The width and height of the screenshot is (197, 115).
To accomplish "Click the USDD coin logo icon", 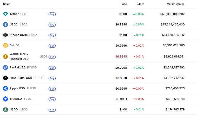I will [x=5, y=109].
